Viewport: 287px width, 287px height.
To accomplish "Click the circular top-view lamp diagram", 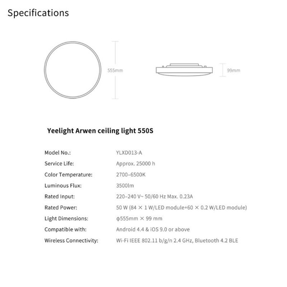I will click(73, 70).
